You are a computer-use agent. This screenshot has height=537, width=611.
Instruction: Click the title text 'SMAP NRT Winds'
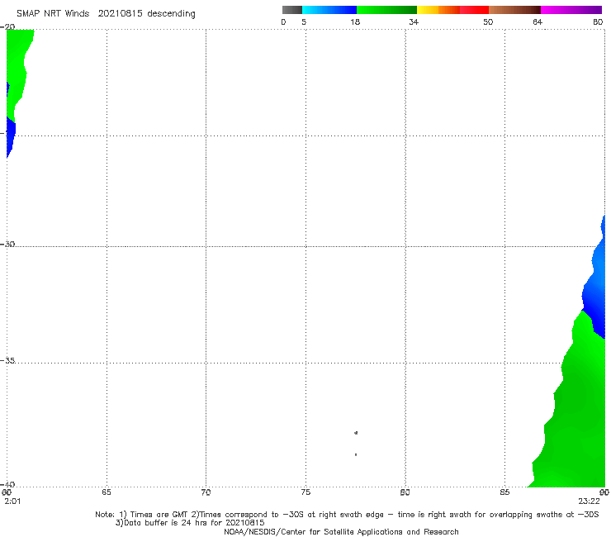53,14
